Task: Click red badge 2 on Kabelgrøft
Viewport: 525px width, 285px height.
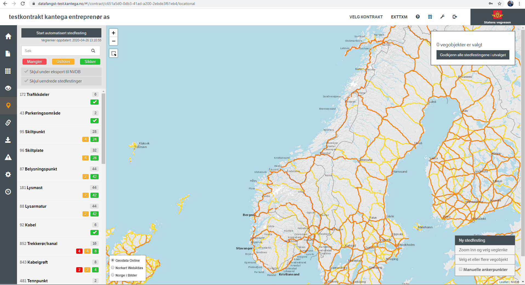Action: [79, 270]
